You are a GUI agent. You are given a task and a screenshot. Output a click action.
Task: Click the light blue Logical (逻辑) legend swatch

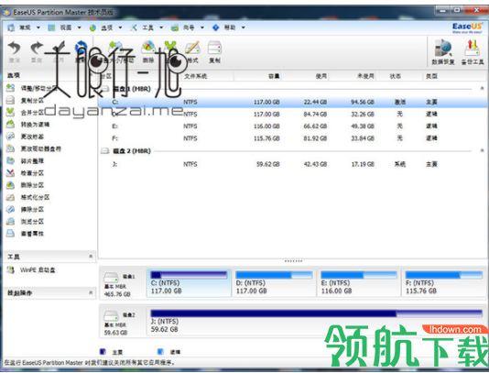(160, 352)
